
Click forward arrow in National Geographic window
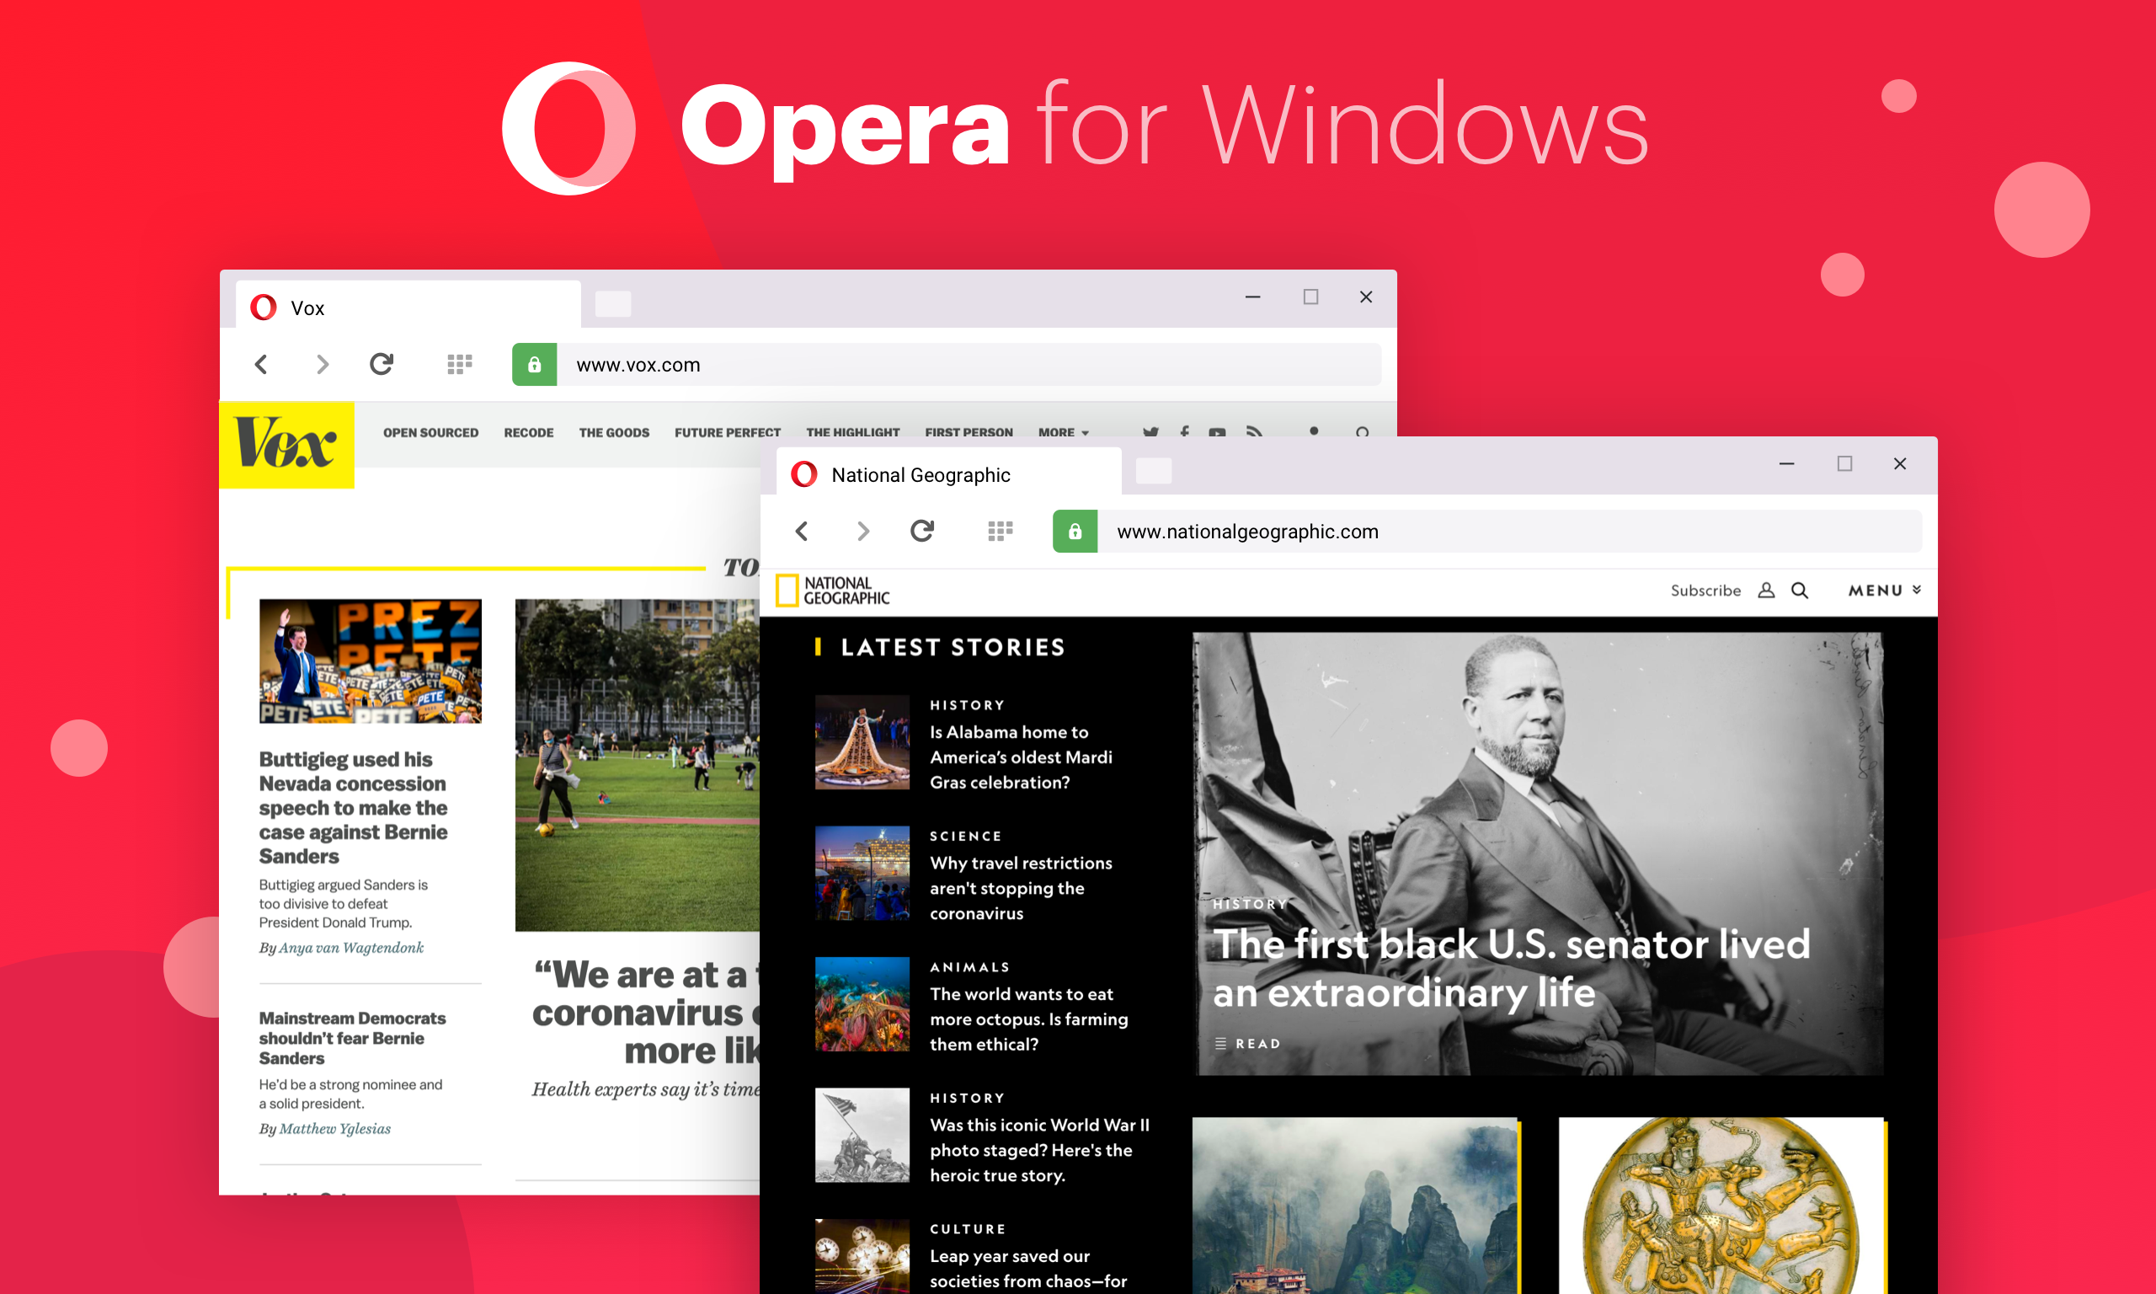(x=862, y=531)
